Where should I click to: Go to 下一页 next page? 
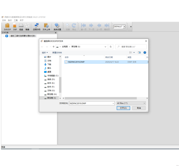[x=91, y=27]
